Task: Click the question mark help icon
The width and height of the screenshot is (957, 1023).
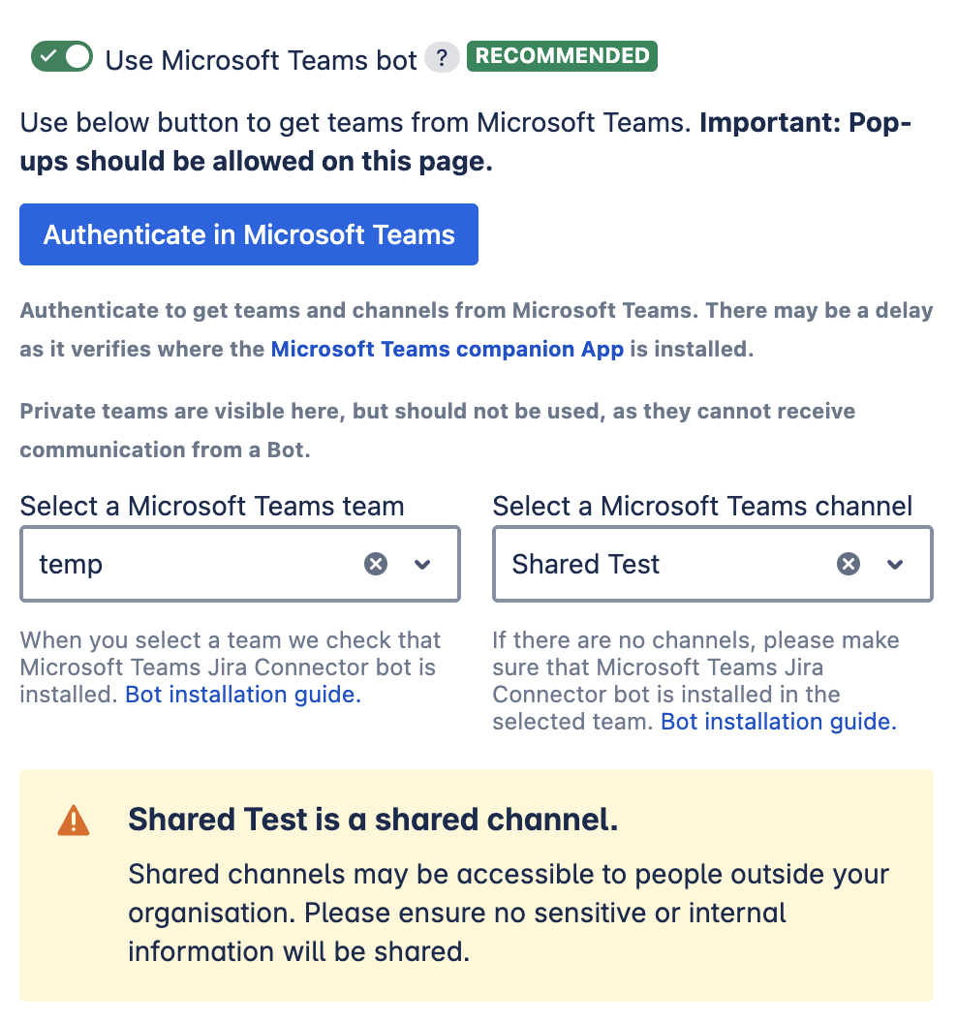Action: 442,58
